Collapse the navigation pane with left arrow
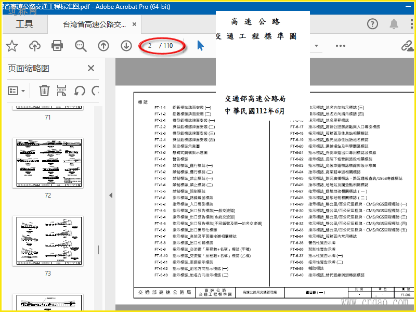 [111, 196]
